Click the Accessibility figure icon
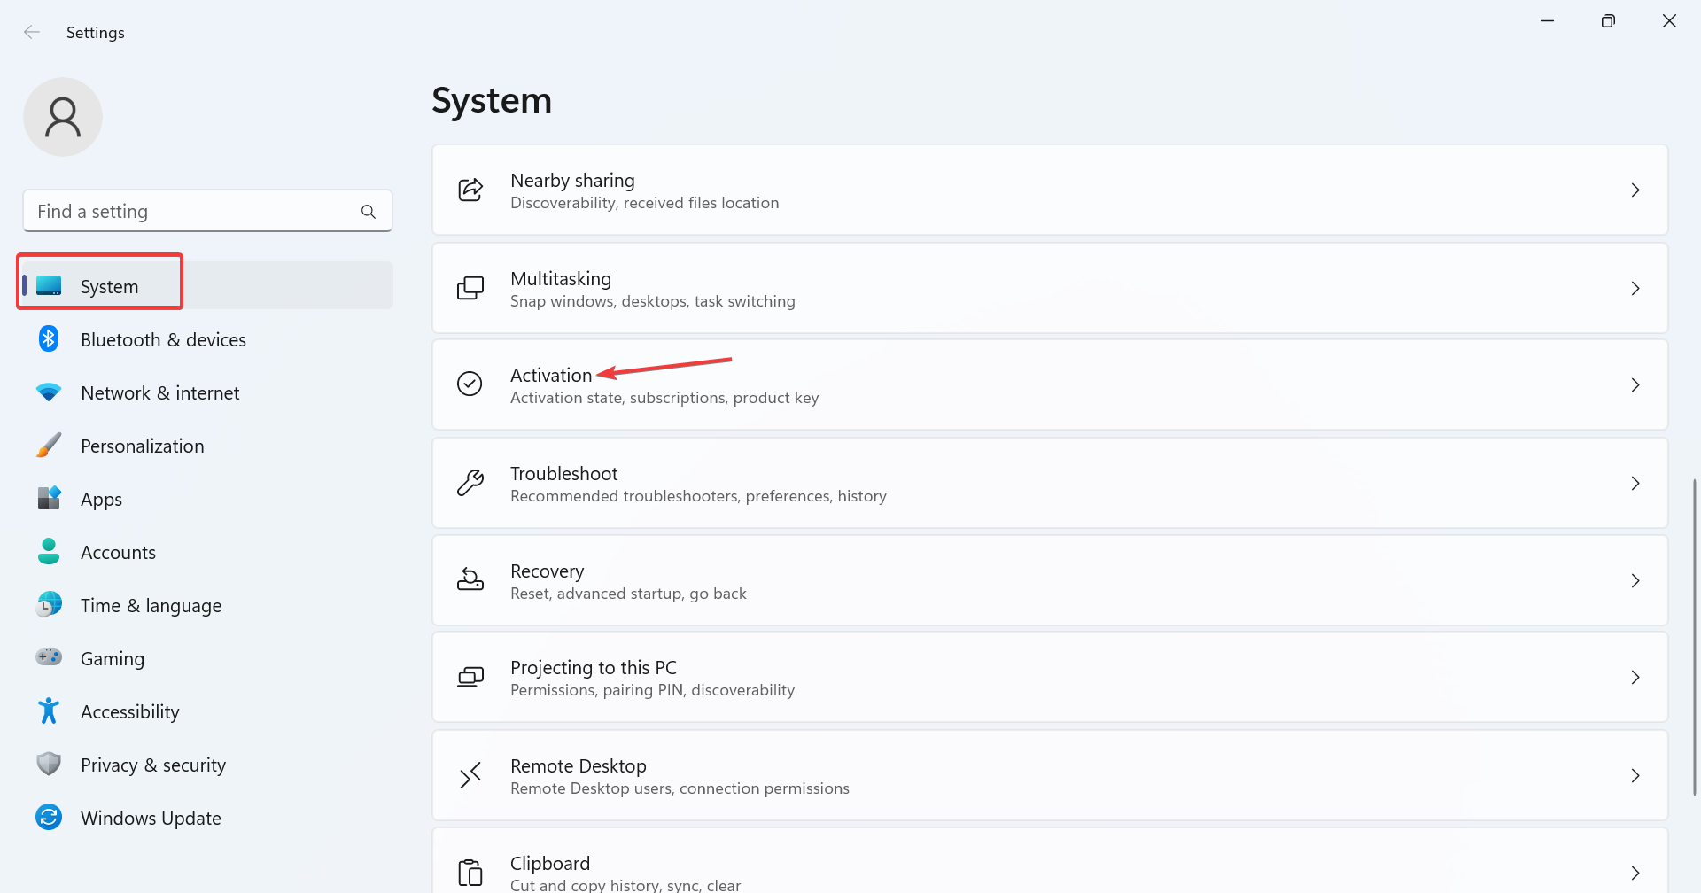The width and height of the screenshot is (1701, 893). tap(49, 711)
